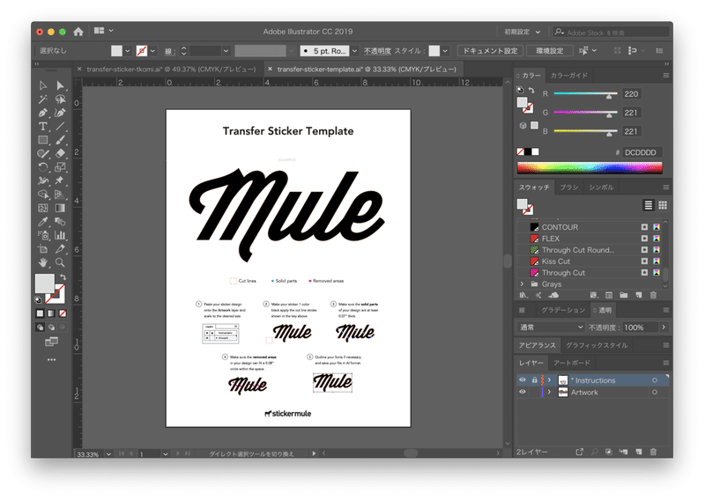This screenshot has width=705, height=500.
Task: Select the Type tool
Action: pyautogui.click(x=43, y=127)
